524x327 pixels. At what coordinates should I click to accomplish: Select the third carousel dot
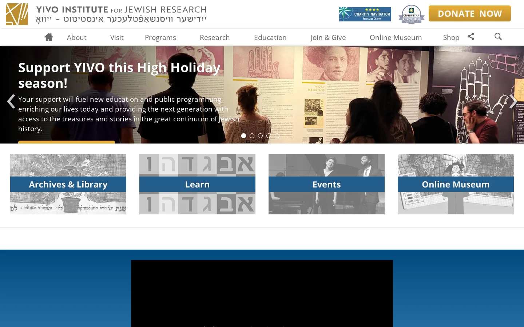pyautogui.click(x=260, y=136)
